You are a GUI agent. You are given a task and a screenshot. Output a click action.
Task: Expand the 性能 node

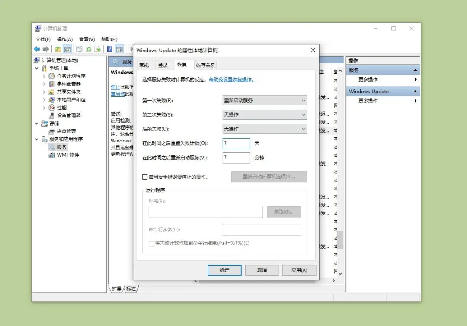(x=44, y=108)
